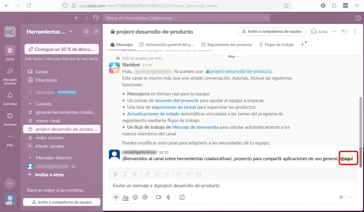Screen dimensions: 364x212
Task: Start recording a video clip
Action: pos(158,197)
